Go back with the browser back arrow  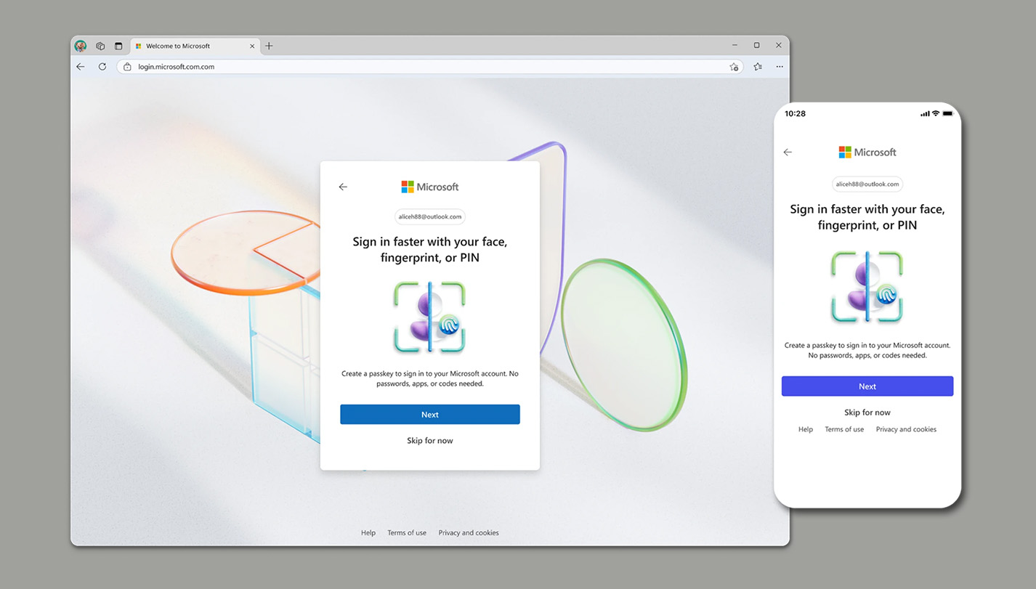coord(81,66)
